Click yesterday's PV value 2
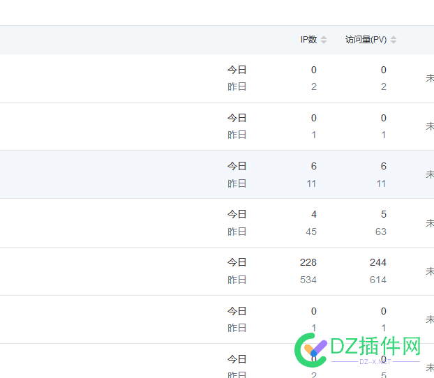The height and width of the screenshot is (378, 434). pos(383,86)
